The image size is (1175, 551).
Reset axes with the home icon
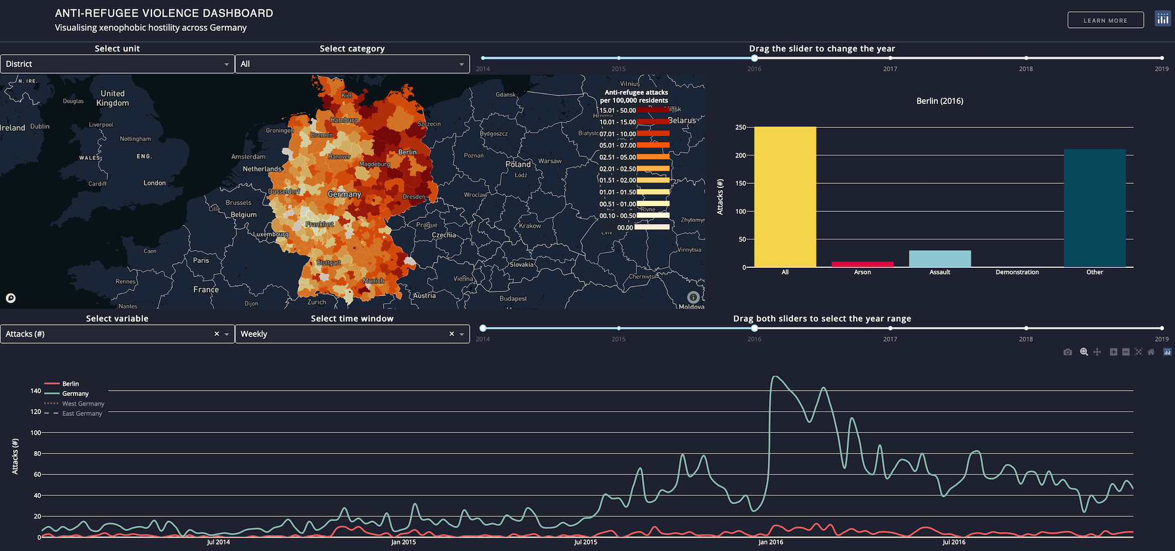pos(1151,352)
